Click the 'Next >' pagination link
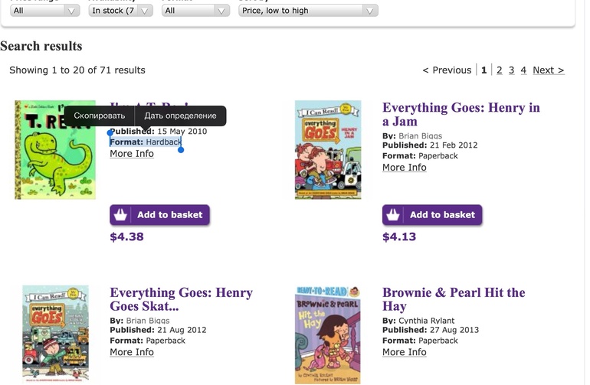This screenshot has height=385, width=590. pos(548,70)
